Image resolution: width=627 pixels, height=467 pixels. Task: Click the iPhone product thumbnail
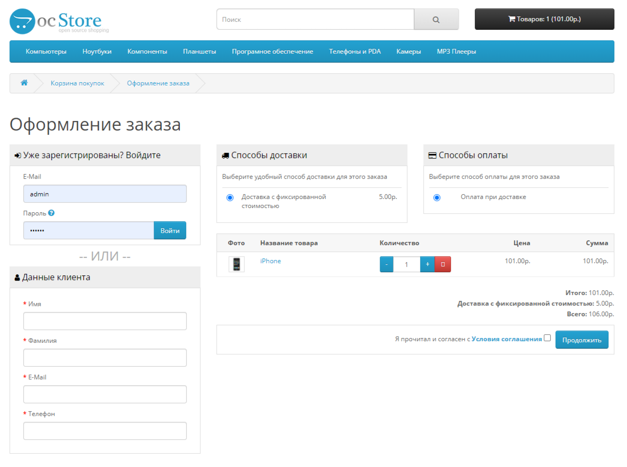pyautogui.click(x=237, y=264)
